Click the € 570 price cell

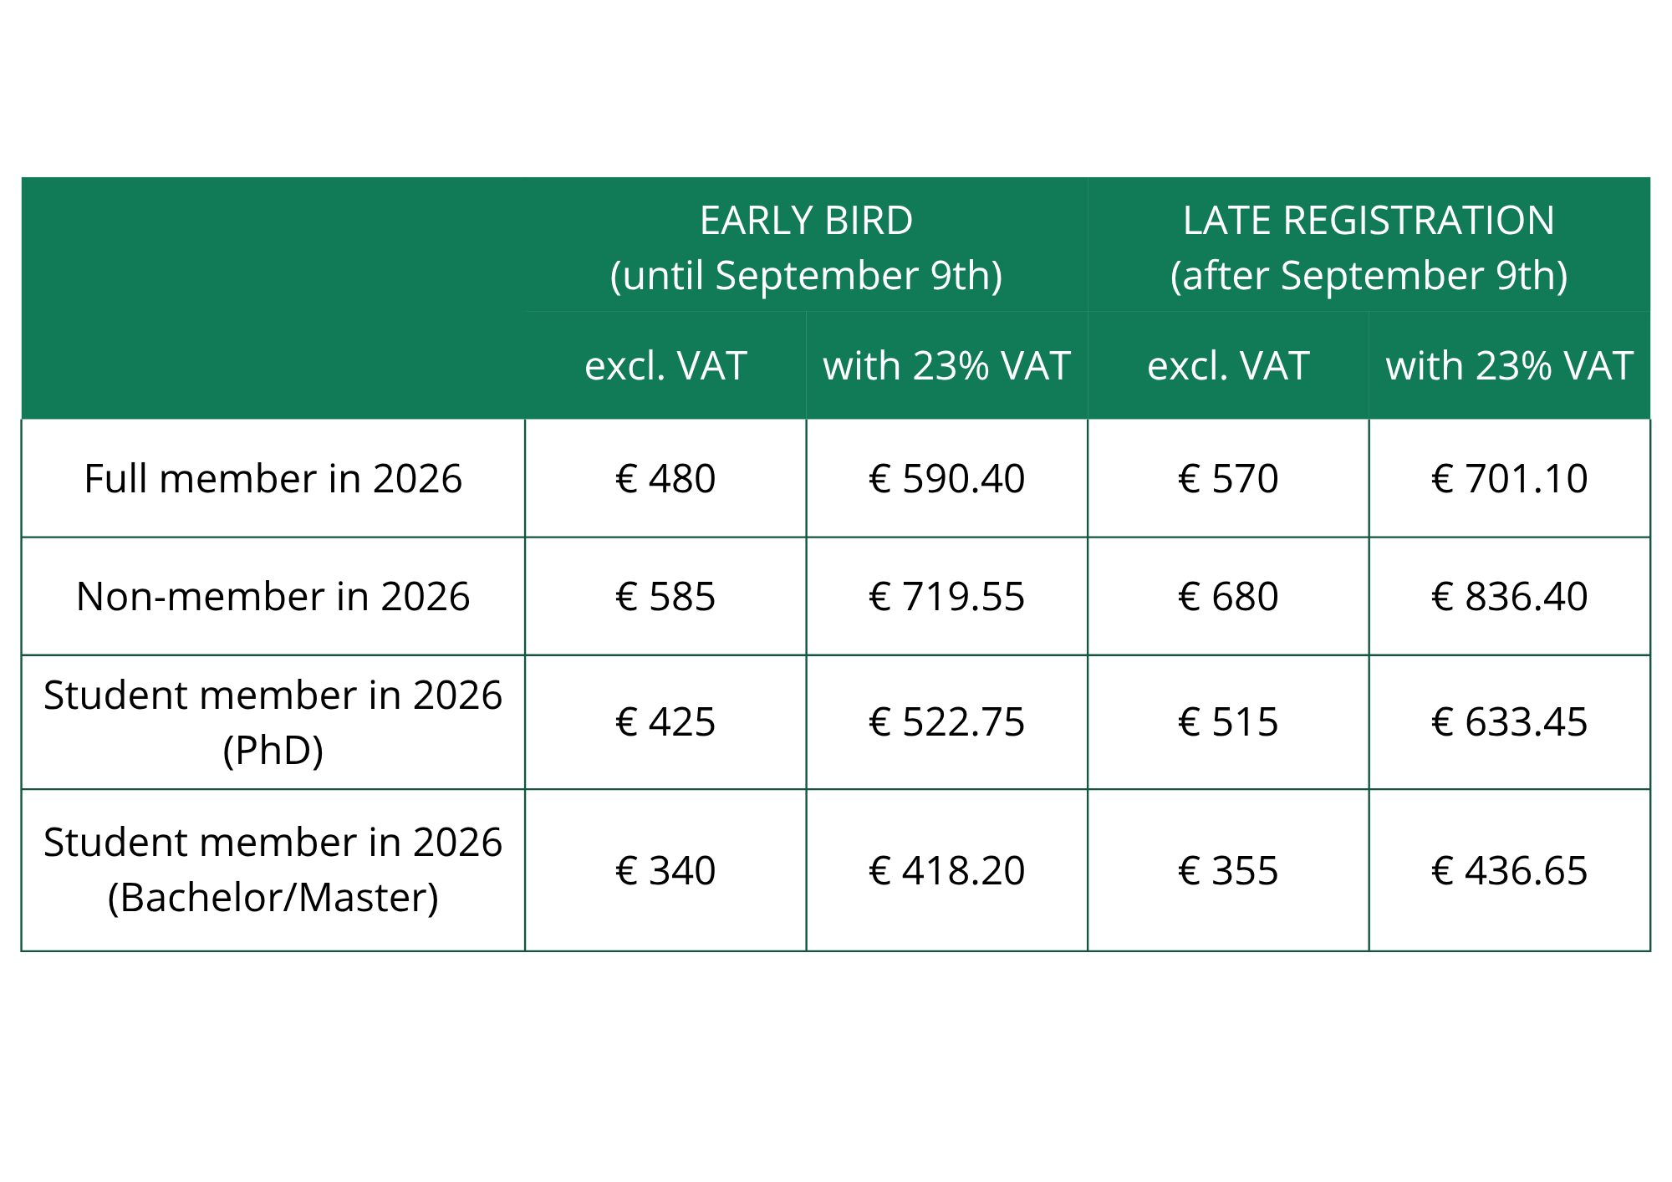(x=1228, y=478)
